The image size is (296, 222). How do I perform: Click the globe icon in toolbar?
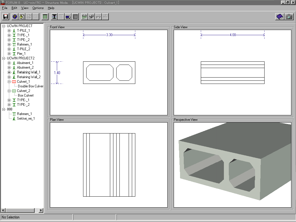tap(15, 17)
